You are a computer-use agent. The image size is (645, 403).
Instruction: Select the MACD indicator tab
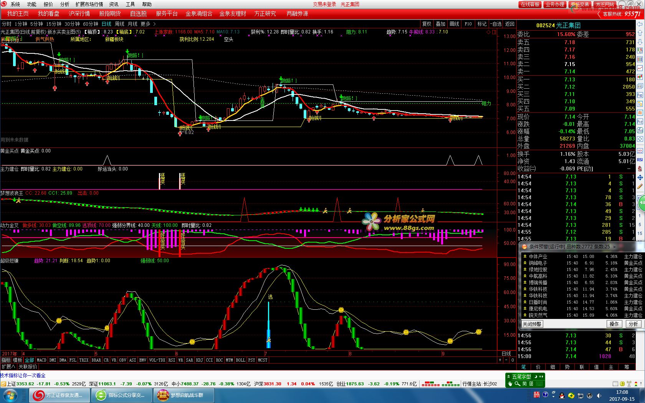41,360
